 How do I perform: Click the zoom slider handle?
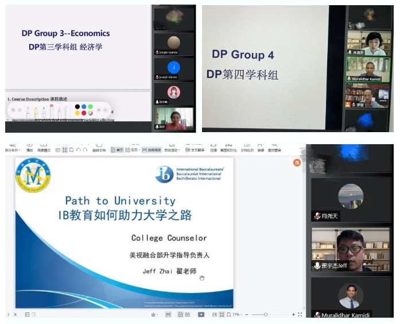coord(266,315)
